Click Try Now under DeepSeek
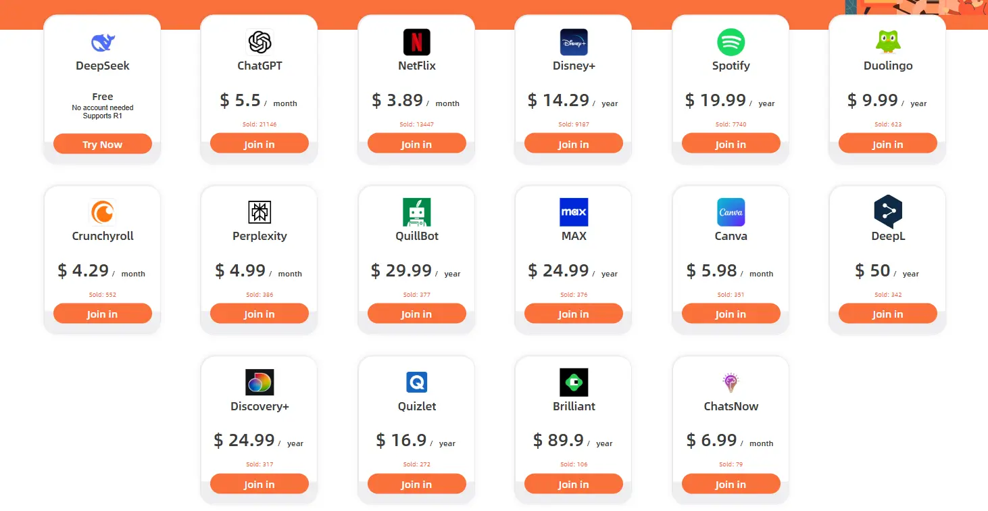This screenshot has width=988, height=511. [103, 144]
